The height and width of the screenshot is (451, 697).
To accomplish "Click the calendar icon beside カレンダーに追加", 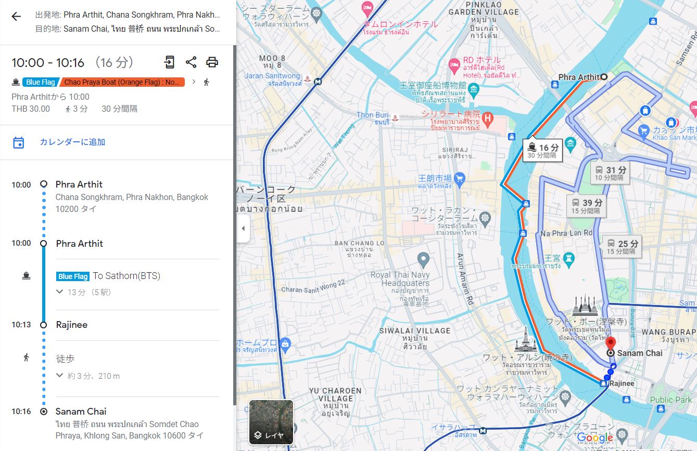I will coord(19,142).
